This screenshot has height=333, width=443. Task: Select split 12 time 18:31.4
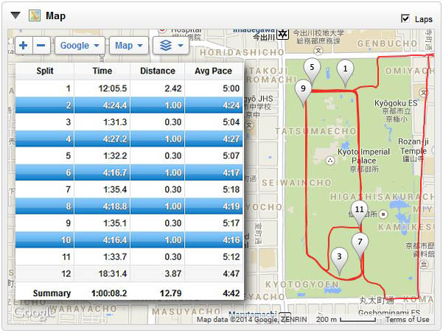pyautogui.click(x=113, y=273)
